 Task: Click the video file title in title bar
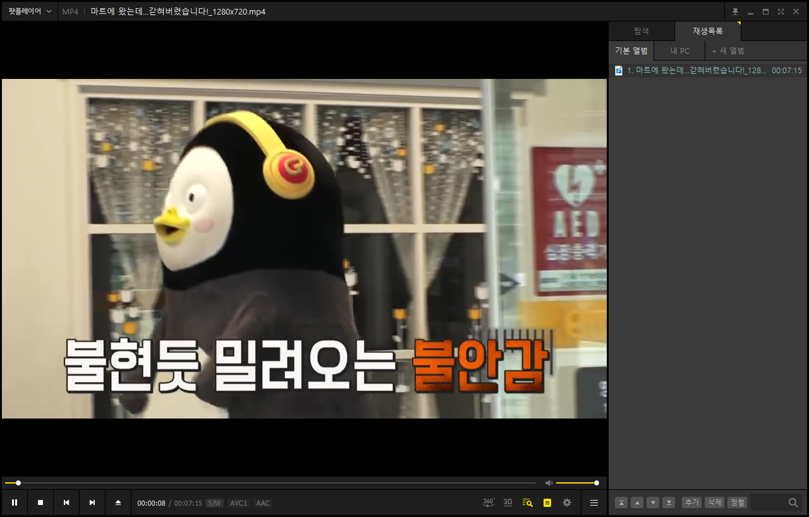pyautogui.click(x=178, y=11)
